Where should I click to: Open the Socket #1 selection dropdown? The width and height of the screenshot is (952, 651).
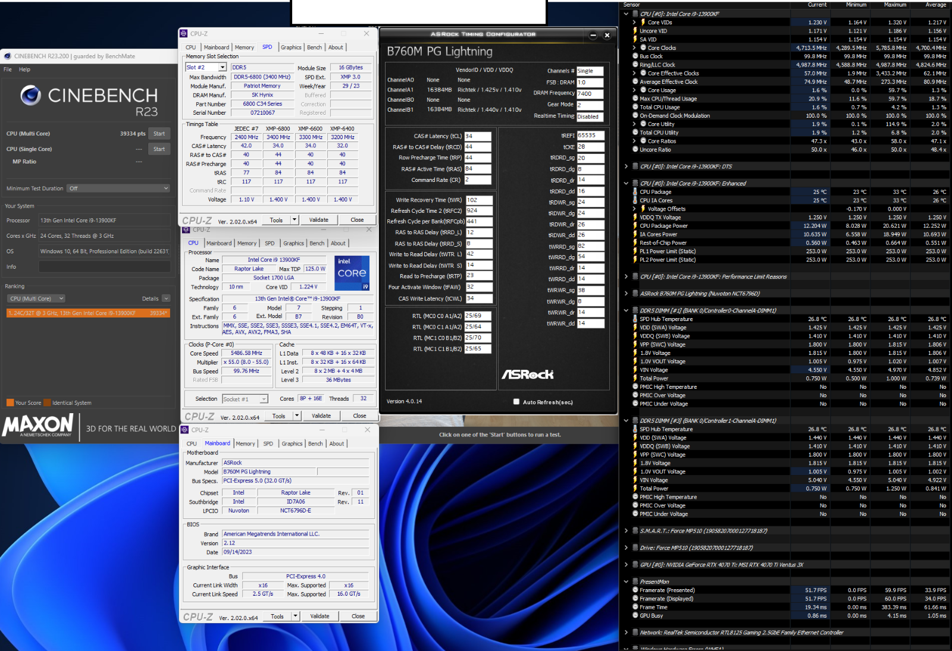[264, 399]
